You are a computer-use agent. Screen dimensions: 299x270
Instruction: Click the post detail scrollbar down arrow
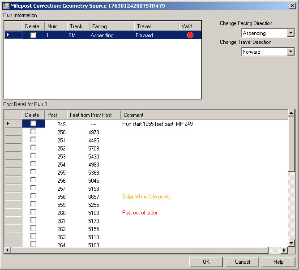pos(291,243)
